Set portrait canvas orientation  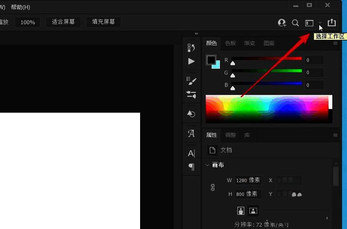[x=241, y=211]
